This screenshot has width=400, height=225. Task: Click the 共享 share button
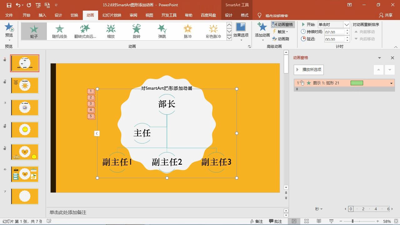[386, 15]
